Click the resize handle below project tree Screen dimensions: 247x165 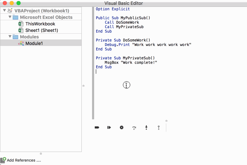coord(41,154)
